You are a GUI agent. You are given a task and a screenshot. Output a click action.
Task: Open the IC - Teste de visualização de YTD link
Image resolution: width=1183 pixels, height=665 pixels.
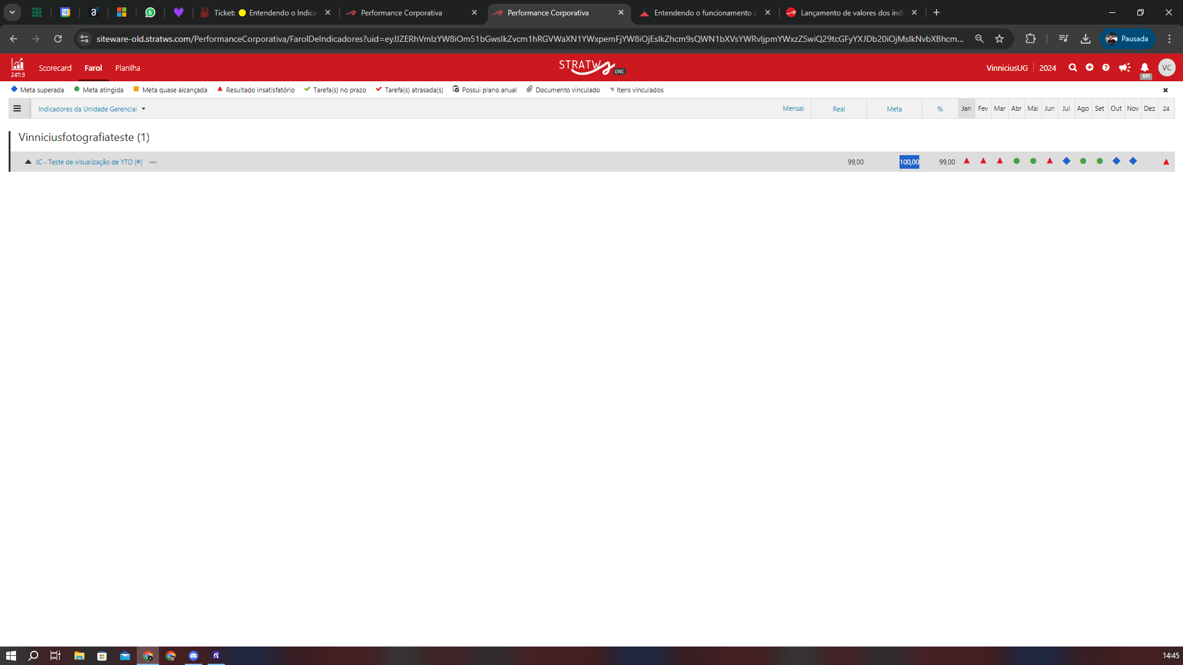[89, 162]
